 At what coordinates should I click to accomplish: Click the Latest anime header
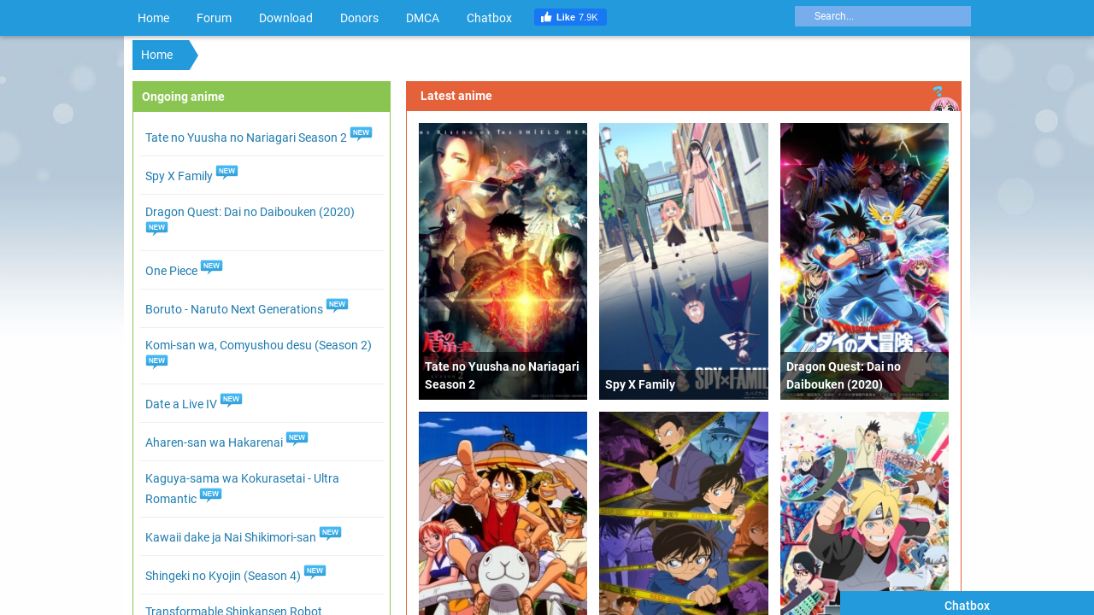[684, 96]
